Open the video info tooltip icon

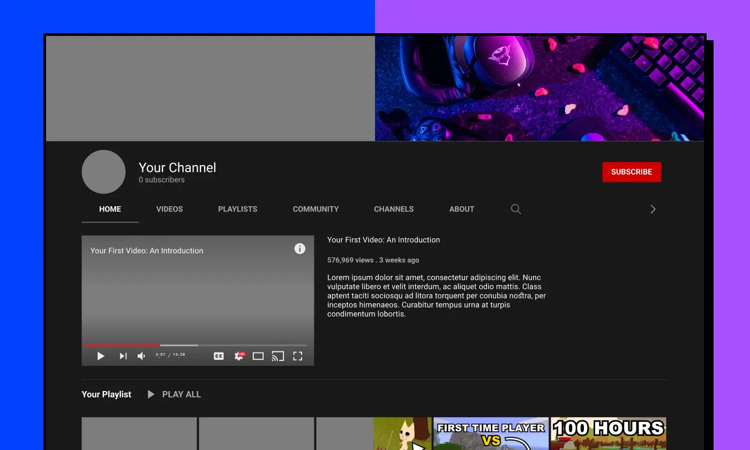click(299, 249)
